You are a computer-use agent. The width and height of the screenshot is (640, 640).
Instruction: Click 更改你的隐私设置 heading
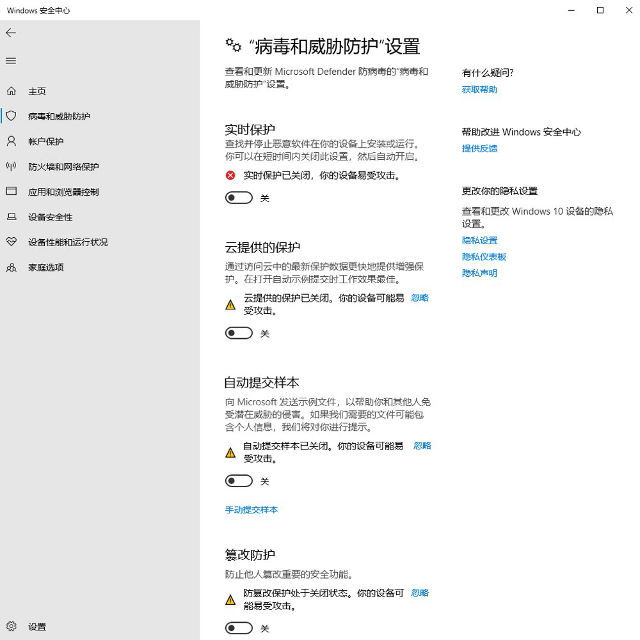pos(499,191)
